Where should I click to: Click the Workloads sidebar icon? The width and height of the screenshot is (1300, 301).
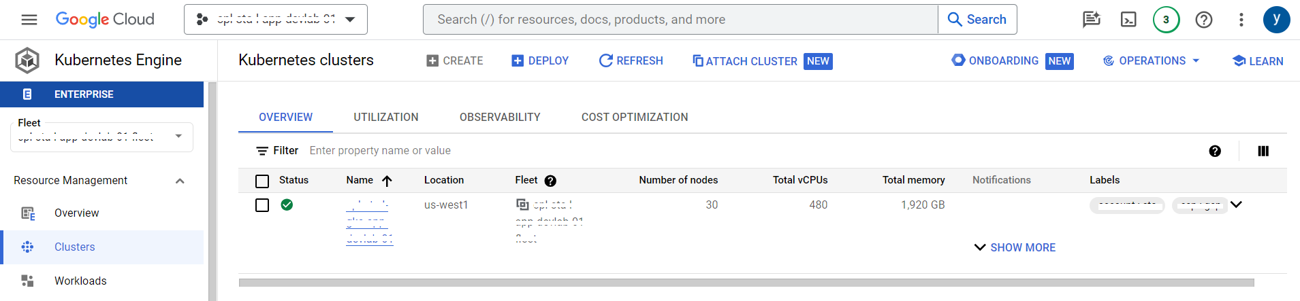pyautogui.click(x=28, y=281)
